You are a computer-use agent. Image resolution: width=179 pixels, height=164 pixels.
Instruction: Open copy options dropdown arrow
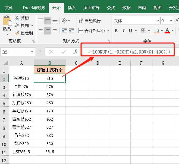click(32, 26)
